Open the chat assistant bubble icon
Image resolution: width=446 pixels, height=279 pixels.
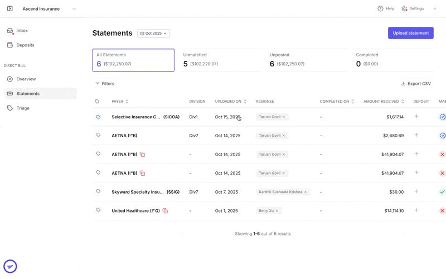tap(10, 267)
